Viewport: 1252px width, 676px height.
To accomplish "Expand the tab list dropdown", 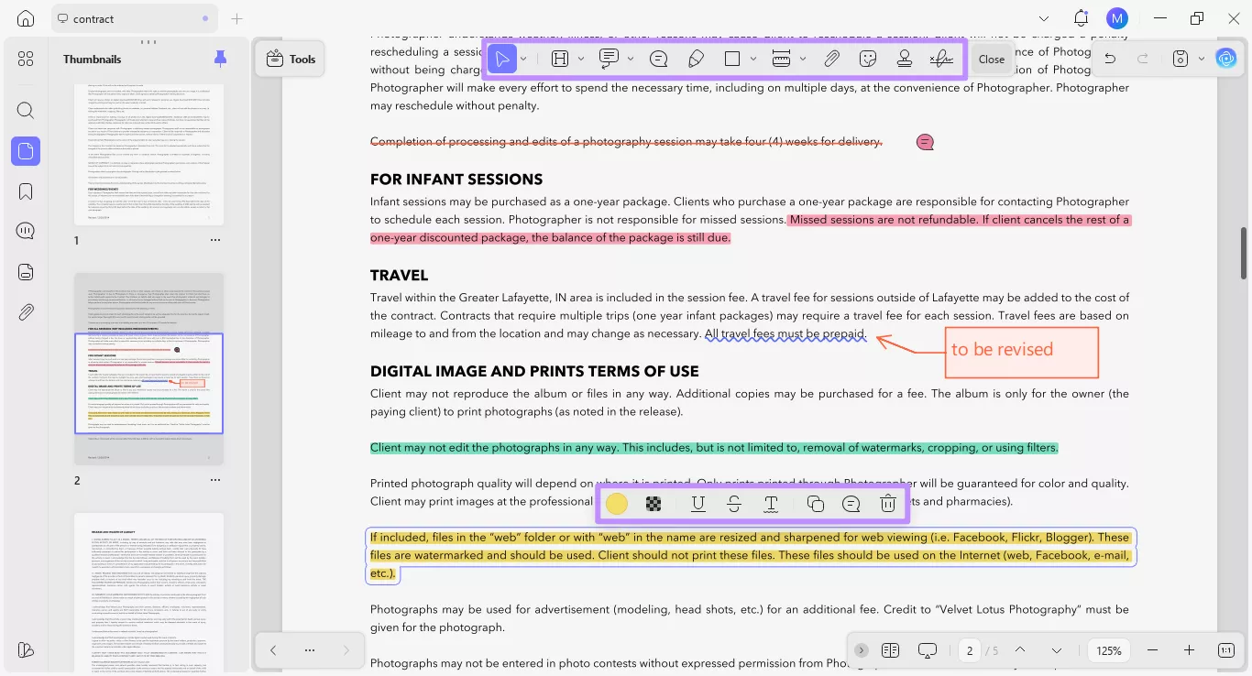I will coord(1044,18).
